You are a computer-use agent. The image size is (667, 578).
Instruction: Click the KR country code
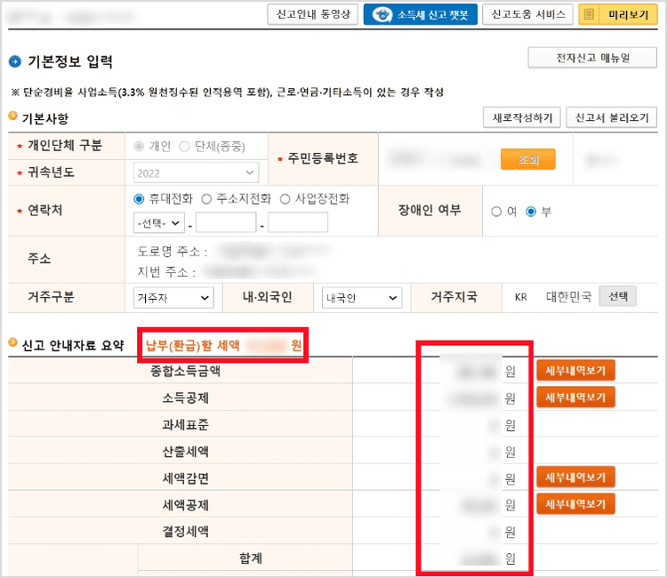[x=520, y=297]
